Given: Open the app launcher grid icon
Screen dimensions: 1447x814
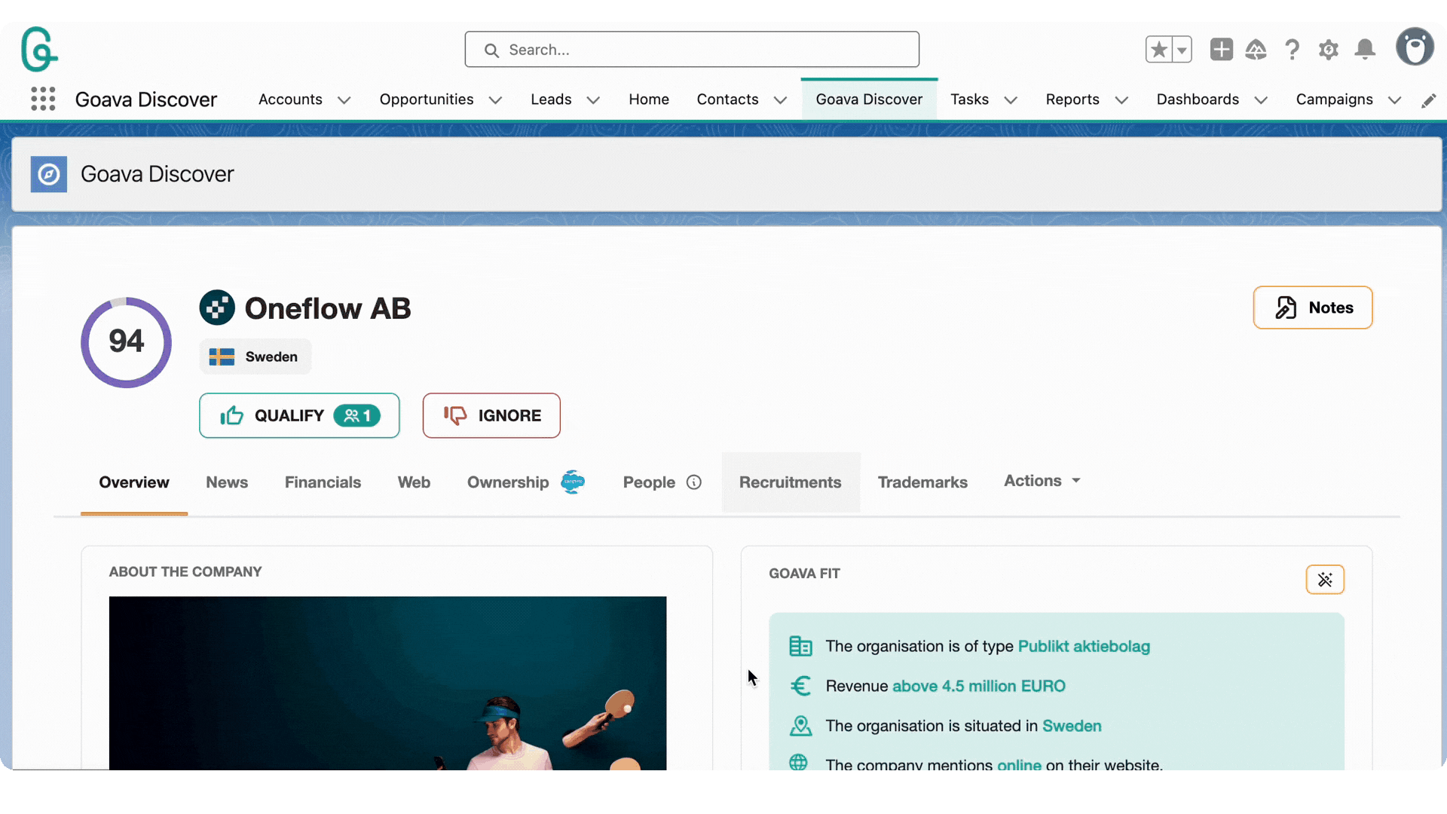Looking at the screenshot, I should click(x=43, y=99).
